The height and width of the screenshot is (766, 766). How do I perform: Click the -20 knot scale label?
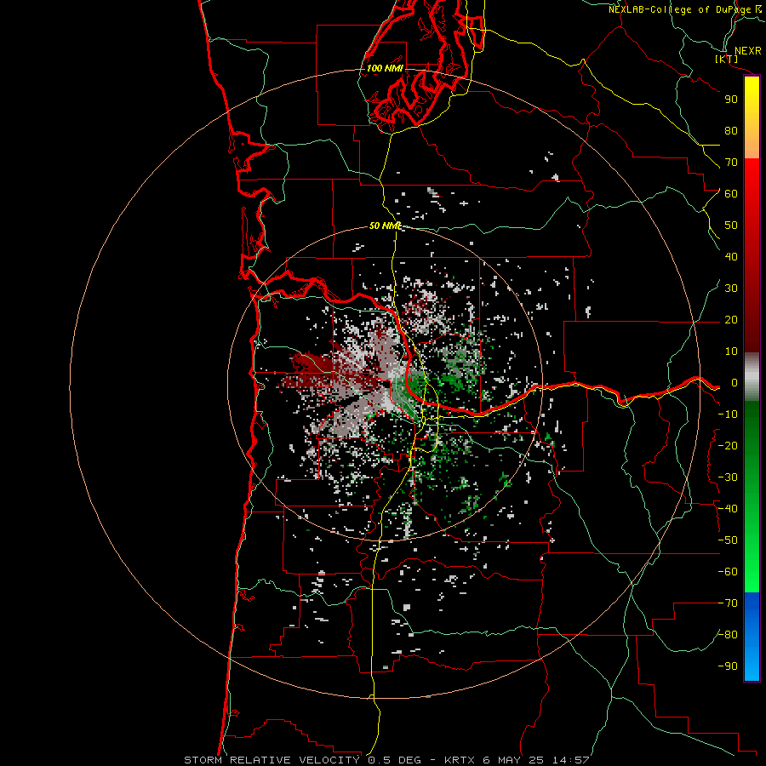click(x=728, y=446)
